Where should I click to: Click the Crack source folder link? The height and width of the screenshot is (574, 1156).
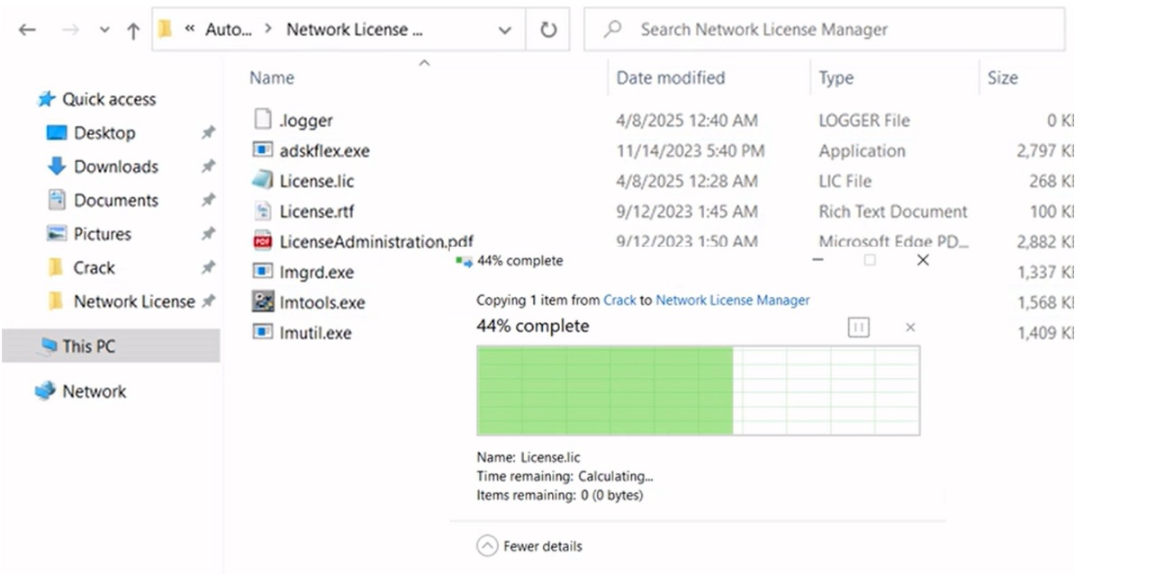point(619,300)
